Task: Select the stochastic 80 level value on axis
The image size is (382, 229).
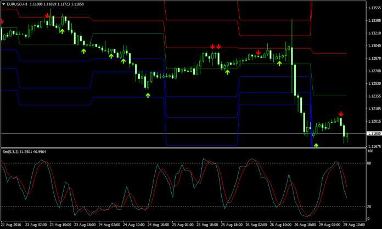Action: (x=369, y=163)
